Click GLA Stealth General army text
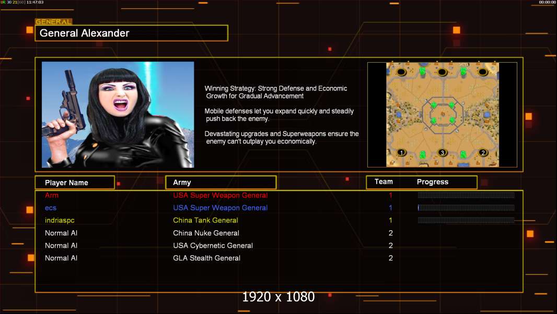This screenshot has height=314, width=557. coord(206,258)
